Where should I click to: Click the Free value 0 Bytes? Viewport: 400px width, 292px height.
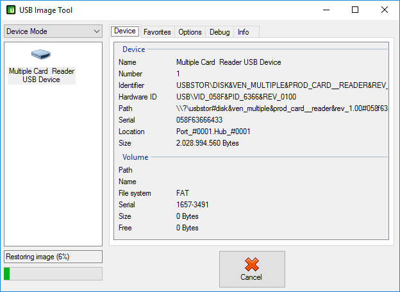tap(187, 228)
